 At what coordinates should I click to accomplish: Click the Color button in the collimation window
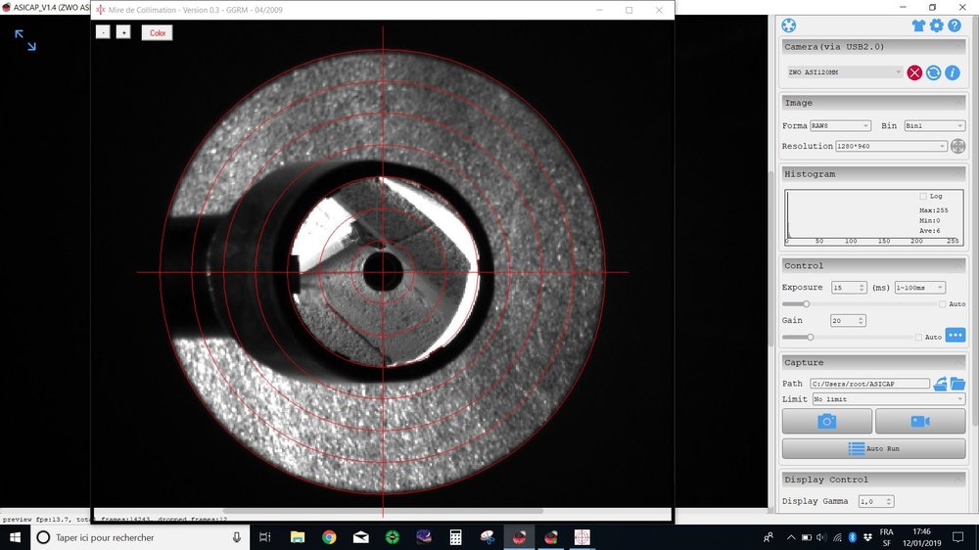158,33
